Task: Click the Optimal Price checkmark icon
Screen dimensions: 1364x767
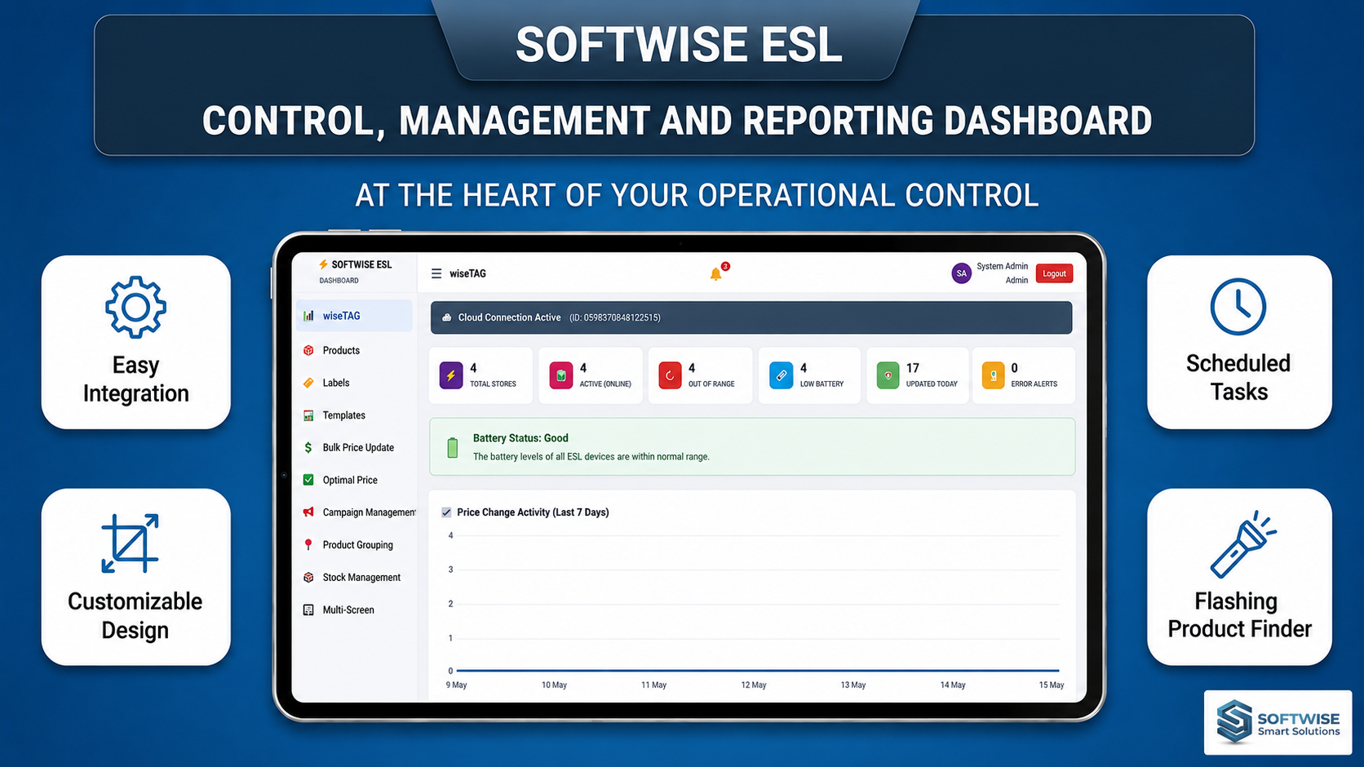Action: tap(308, 480)
